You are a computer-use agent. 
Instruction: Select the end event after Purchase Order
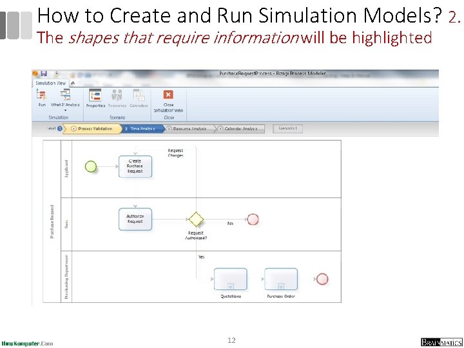click(x=322, y=279)
